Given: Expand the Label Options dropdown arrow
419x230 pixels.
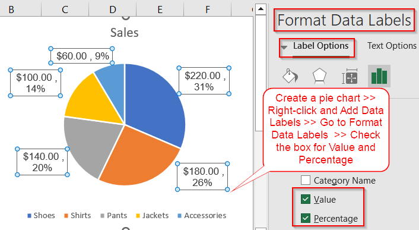Looking at the screenshot, I should (x=284, y=48).
